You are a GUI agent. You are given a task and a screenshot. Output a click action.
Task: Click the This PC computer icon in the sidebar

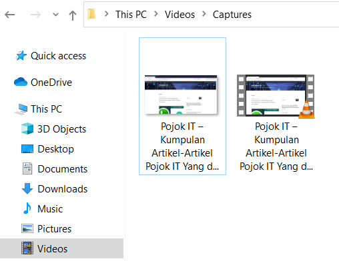tap(21, 109)
